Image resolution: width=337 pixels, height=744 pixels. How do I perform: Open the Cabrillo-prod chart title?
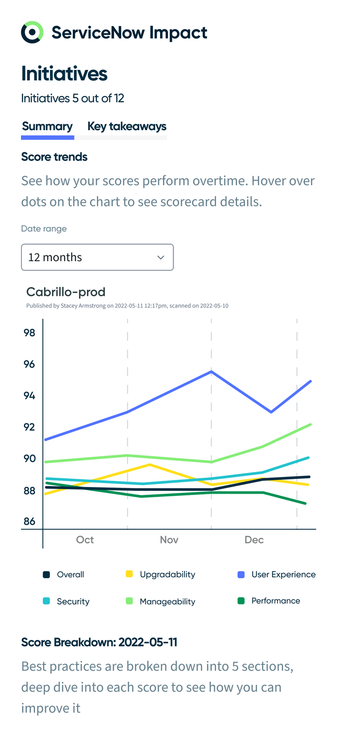(66, 292)
